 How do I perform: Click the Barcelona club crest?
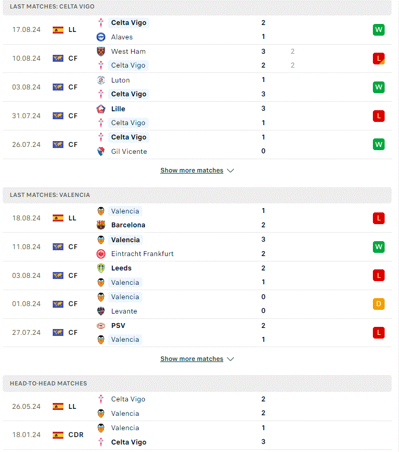[101, 225]
